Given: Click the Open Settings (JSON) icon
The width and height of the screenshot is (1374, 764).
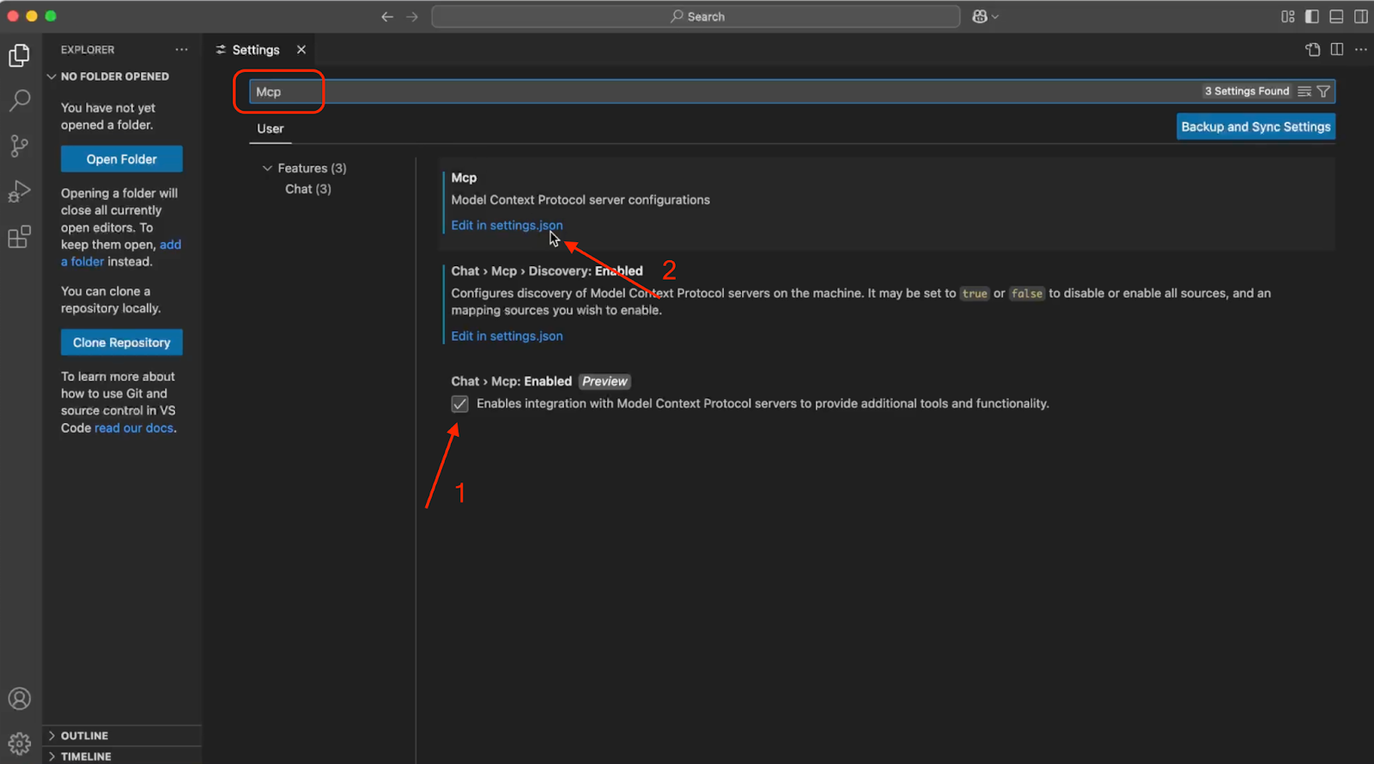Looking at the screenshot, I should [1312, 50].
